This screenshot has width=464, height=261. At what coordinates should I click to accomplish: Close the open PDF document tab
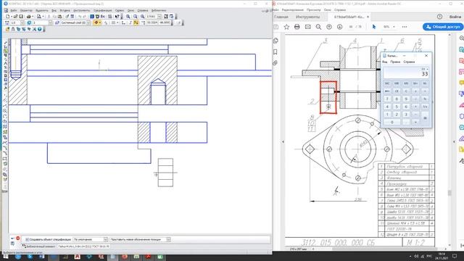(x=368, y=17)
